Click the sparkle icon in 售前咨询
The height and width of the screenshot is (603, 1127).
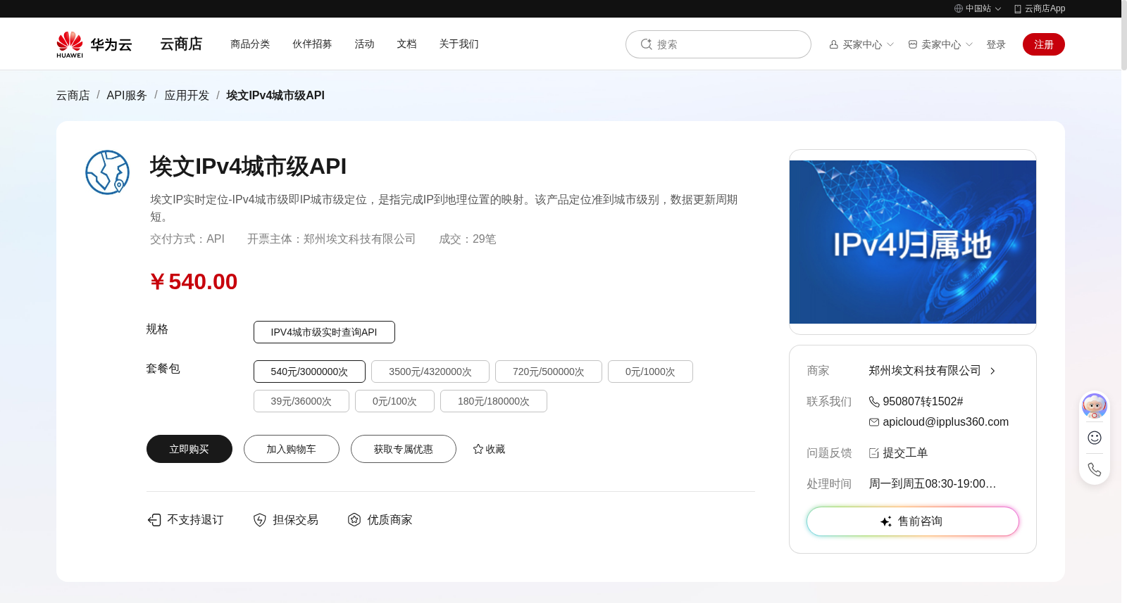point(886,521)
